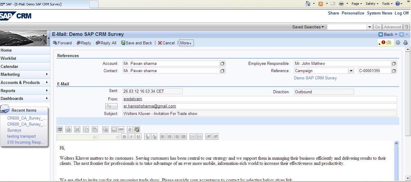The width and height of the screenshot is (411, 182).
Task: Open input help for Employee Responsible
Action: point(394,64)
